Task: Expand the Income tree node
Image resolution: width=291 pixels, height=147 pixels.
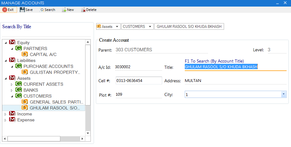Action: pos(6,114)
